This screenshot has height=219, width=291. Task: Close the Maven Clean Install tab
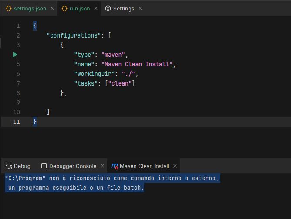(x=175, y=166)
